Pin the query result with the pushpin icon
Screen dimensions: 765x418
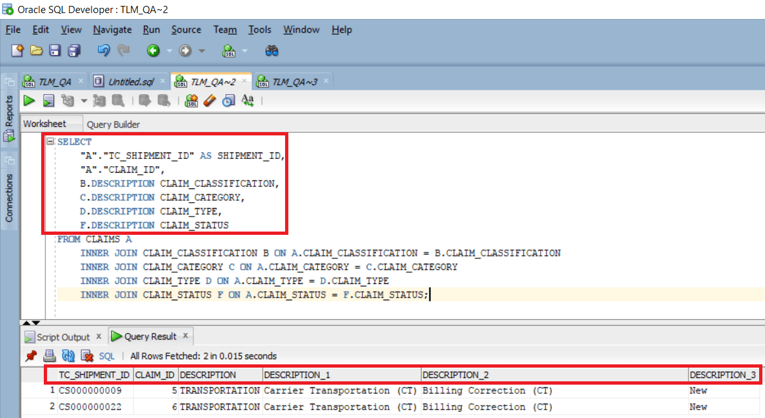coord(31,356)
